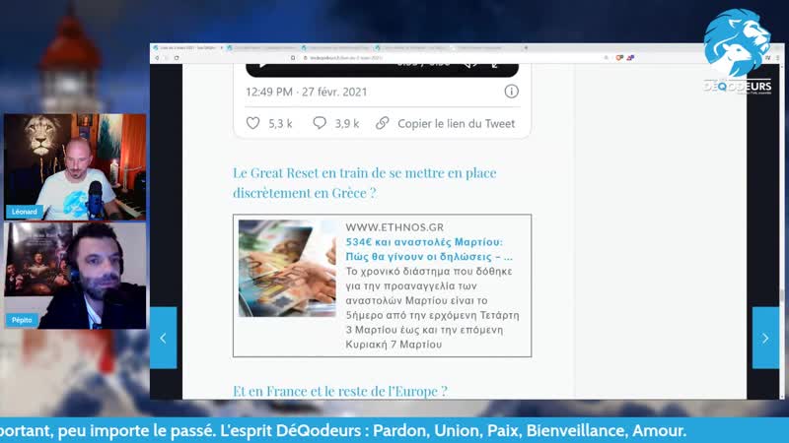Image resolution: width=789 pixels, height=443 pixels.
Task: Open tweet replies via the speech bubble icon
Action: 320,123
